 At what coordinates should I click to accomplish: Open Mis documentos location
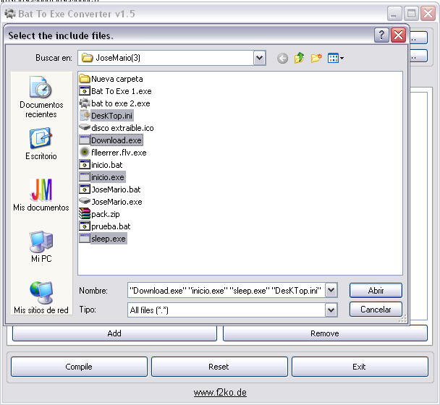pos(41,195)
